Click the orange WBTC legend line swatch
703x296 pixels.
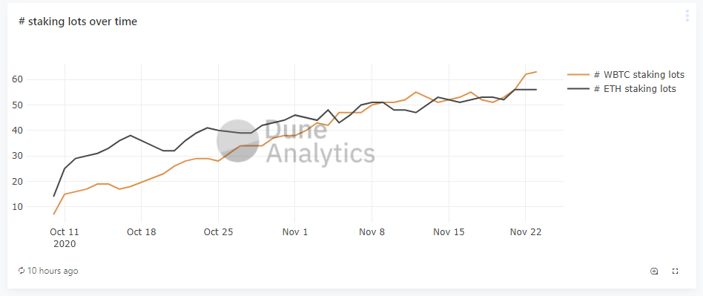click(578, 75)
